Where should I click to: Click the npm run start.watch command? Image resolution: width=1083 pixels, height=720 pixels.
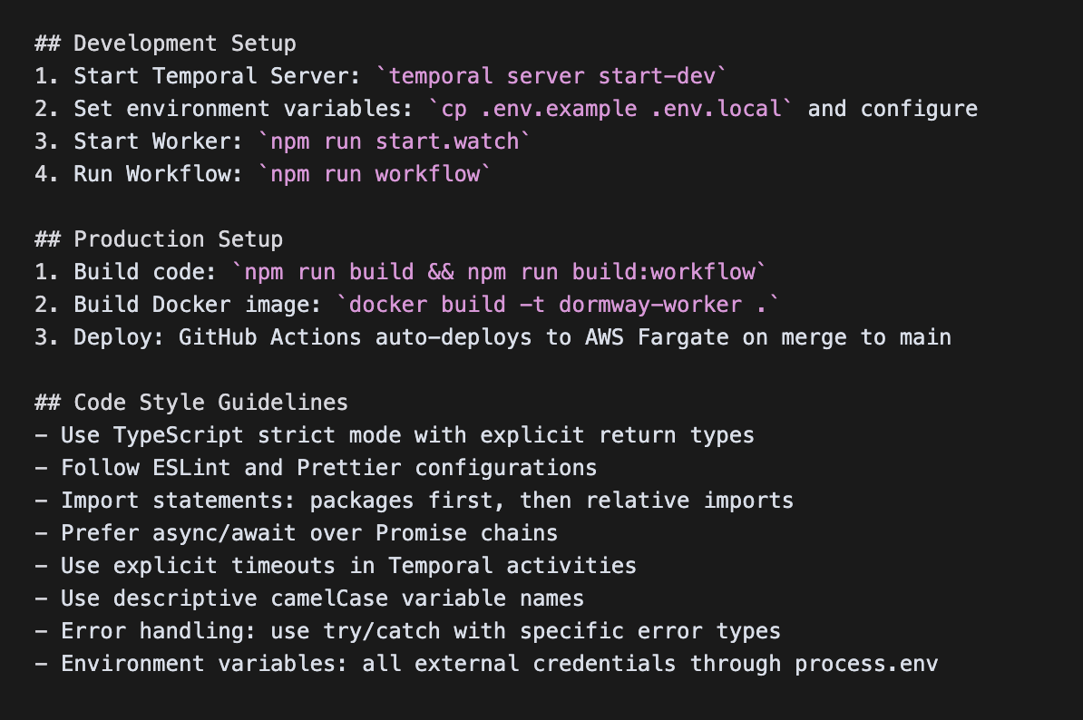395,141
